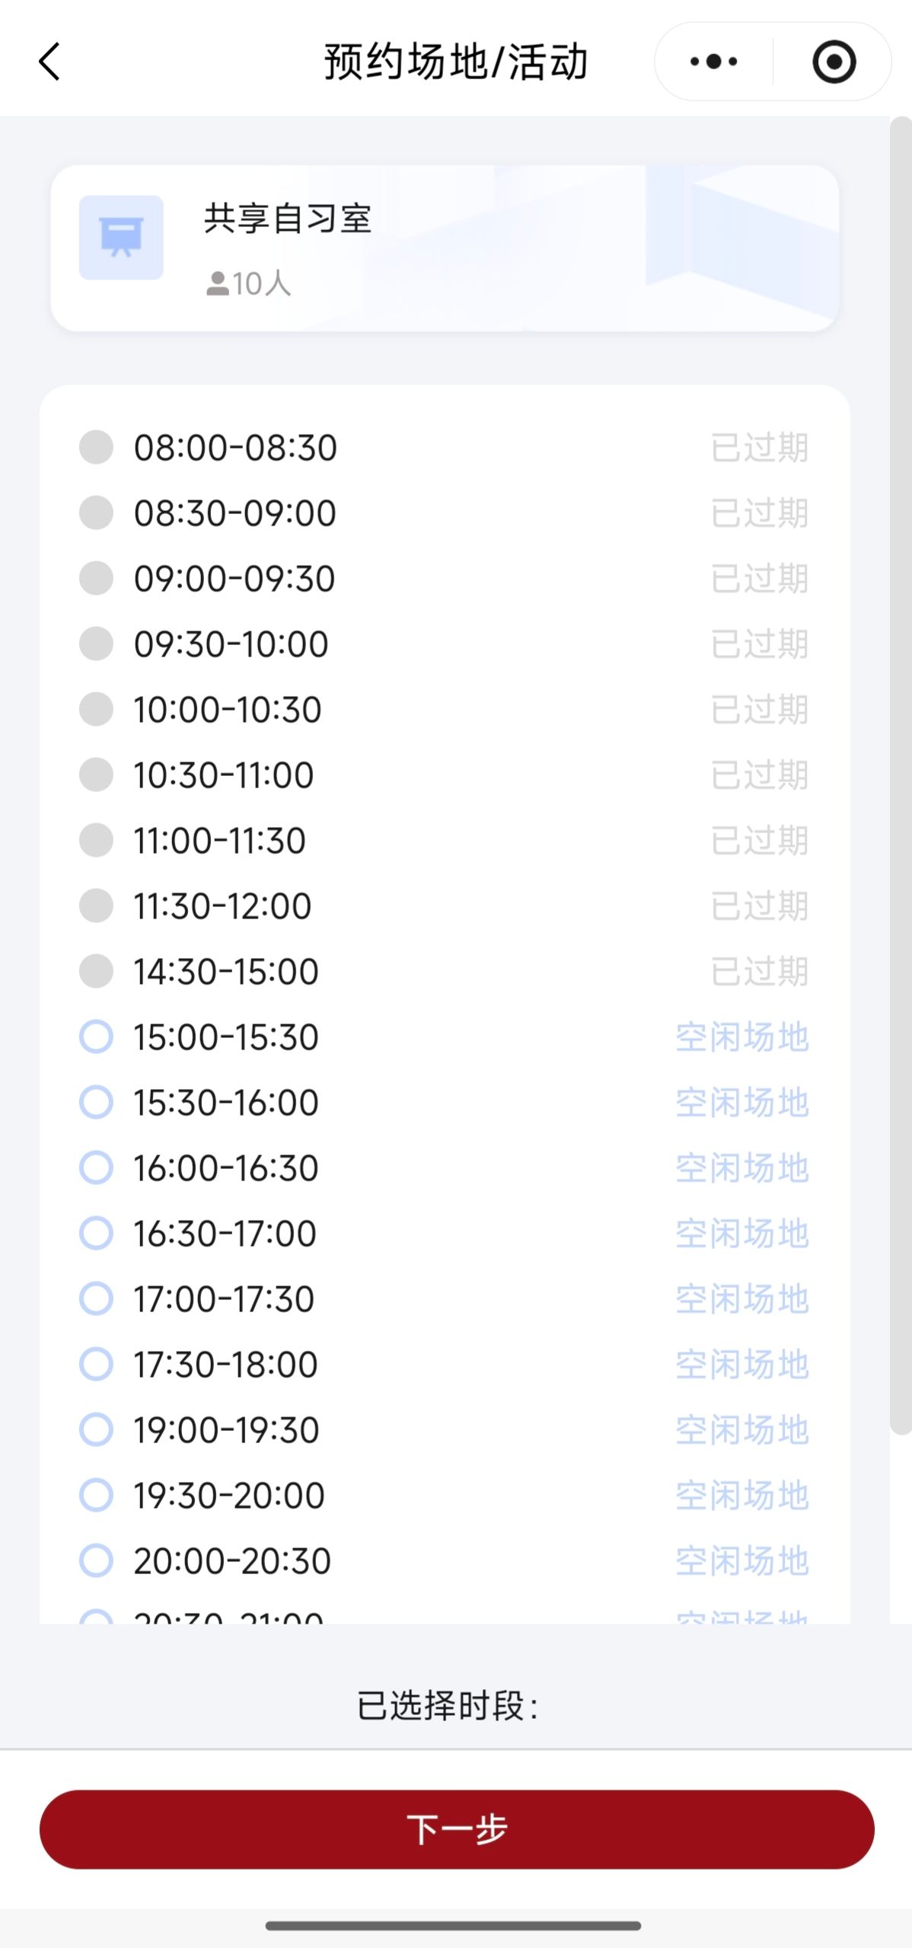Tap the 共享自习室 room card
912x1948 pixels.
[x=445, y=248]
